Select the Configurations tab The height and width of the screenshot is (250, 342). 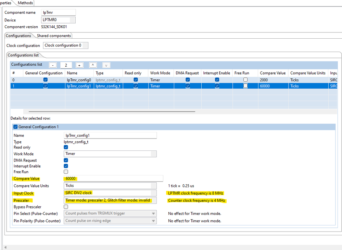[x=18, y=36]
